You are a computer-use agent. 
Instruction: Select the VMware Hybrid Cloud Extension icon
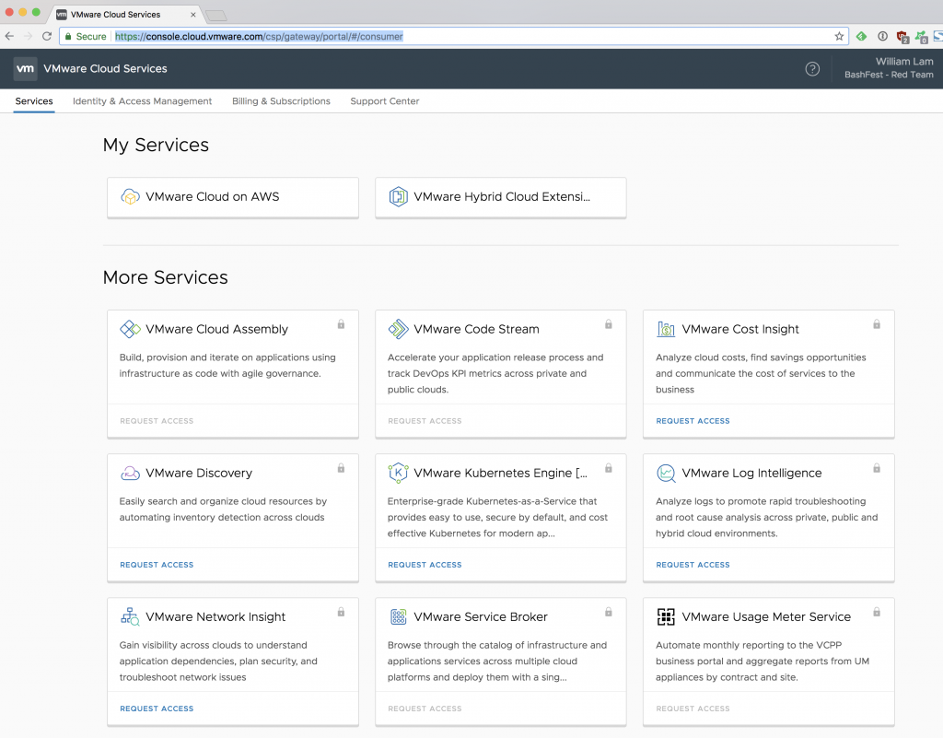(398, 197)
